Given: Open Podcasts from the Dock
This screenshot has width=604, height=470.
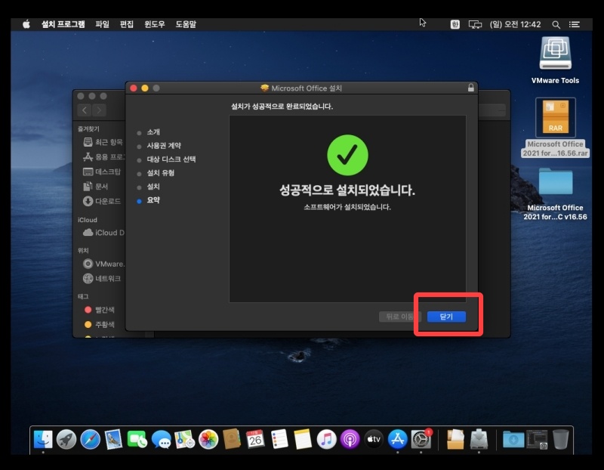Looking at the screenshot, I should (350, 439).
